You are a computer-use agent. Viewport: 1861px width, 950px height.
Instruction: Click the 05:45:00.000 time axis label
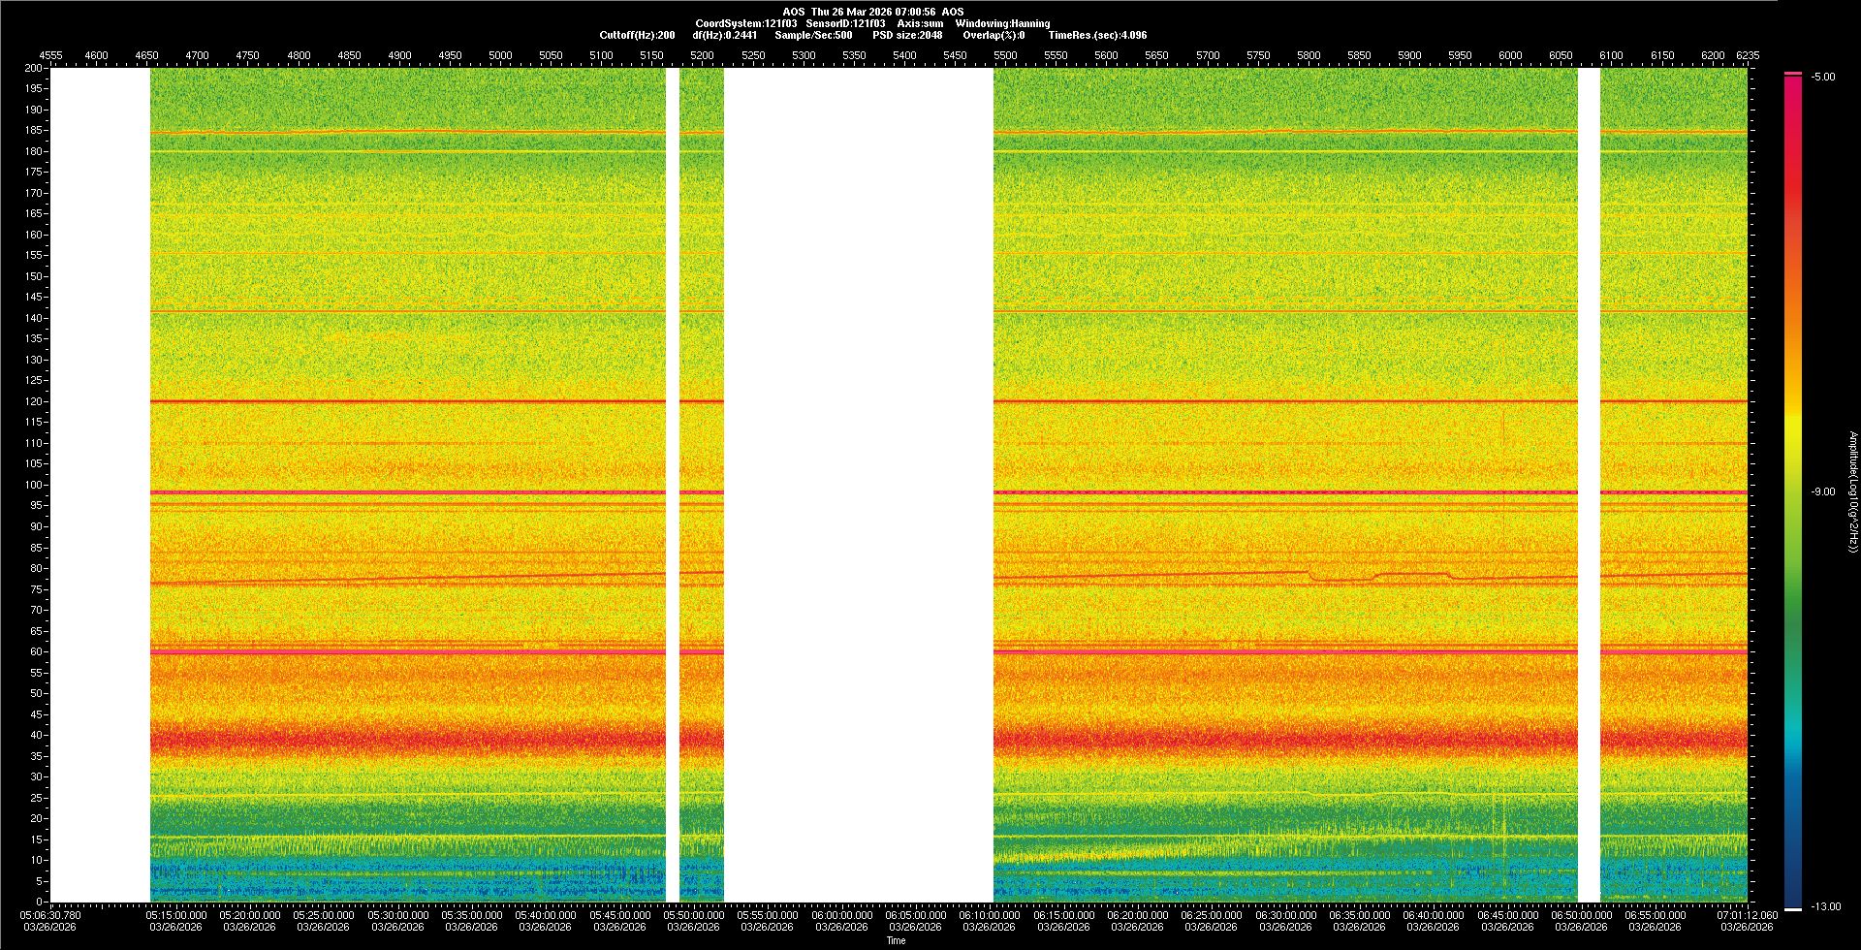619,914
